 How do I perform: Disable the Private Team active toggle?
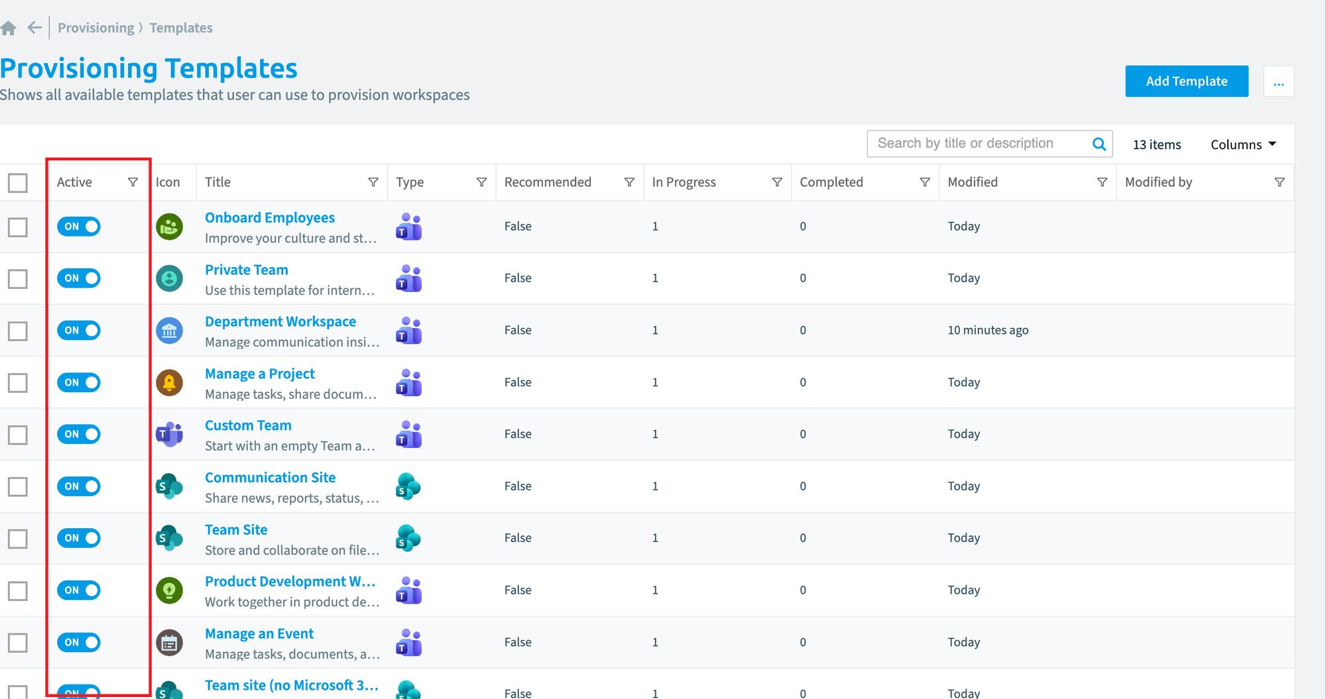[x=79, y=278]
